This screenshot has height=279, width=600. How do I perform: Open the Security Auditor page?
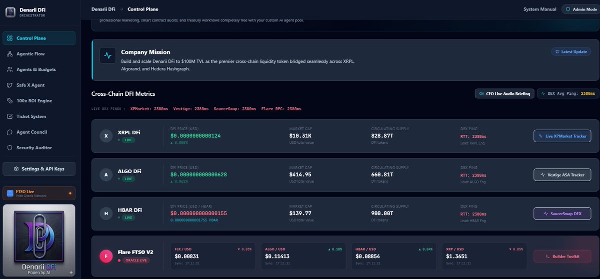[39, 148]
